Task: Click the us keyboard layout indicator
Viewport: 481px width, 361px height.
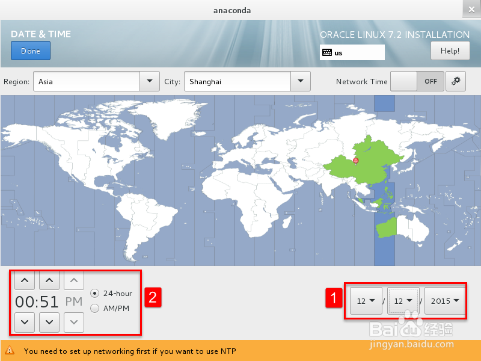Action: (x=352, y=52)
